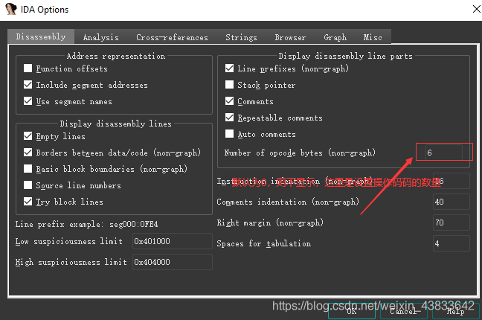Focus the Instruction indentation value field
This screenshot has width=482, height=320.
(x=452, y=181)
